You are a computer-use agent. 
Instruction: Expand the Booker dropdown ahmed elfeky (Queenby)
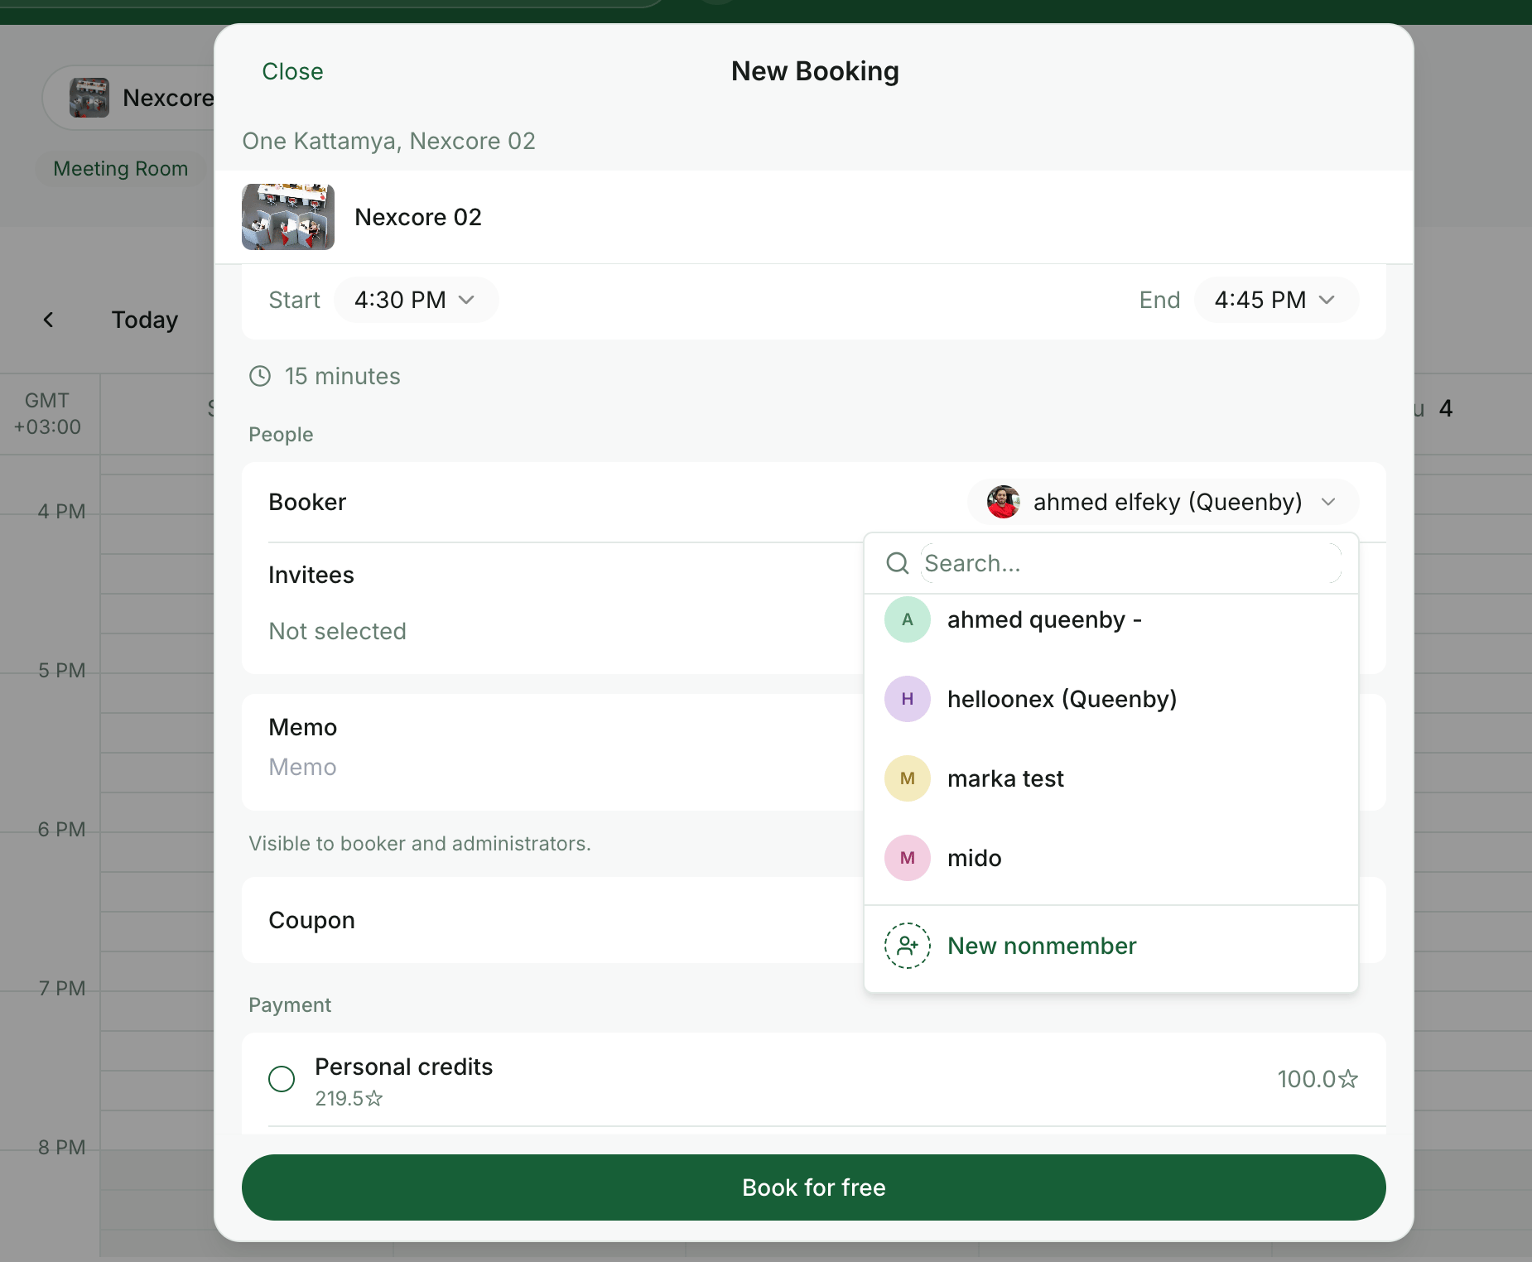tap(1163, 502)
